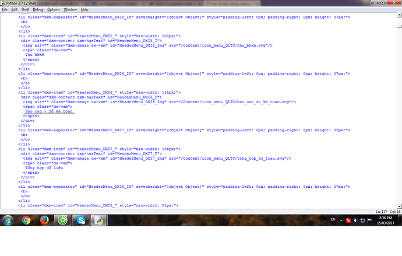Screen dimensions: 402x256
Task: Open the File menu
Action: pyautogui.click(x=5, y=10)
